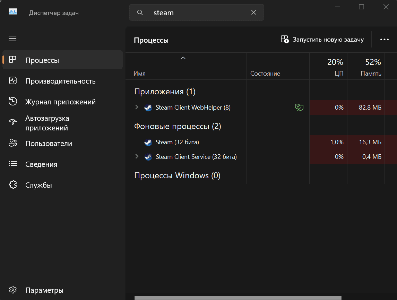Click Steam Client WebHelper's Steam icon

pyautogui.click(x=148, y=108)
